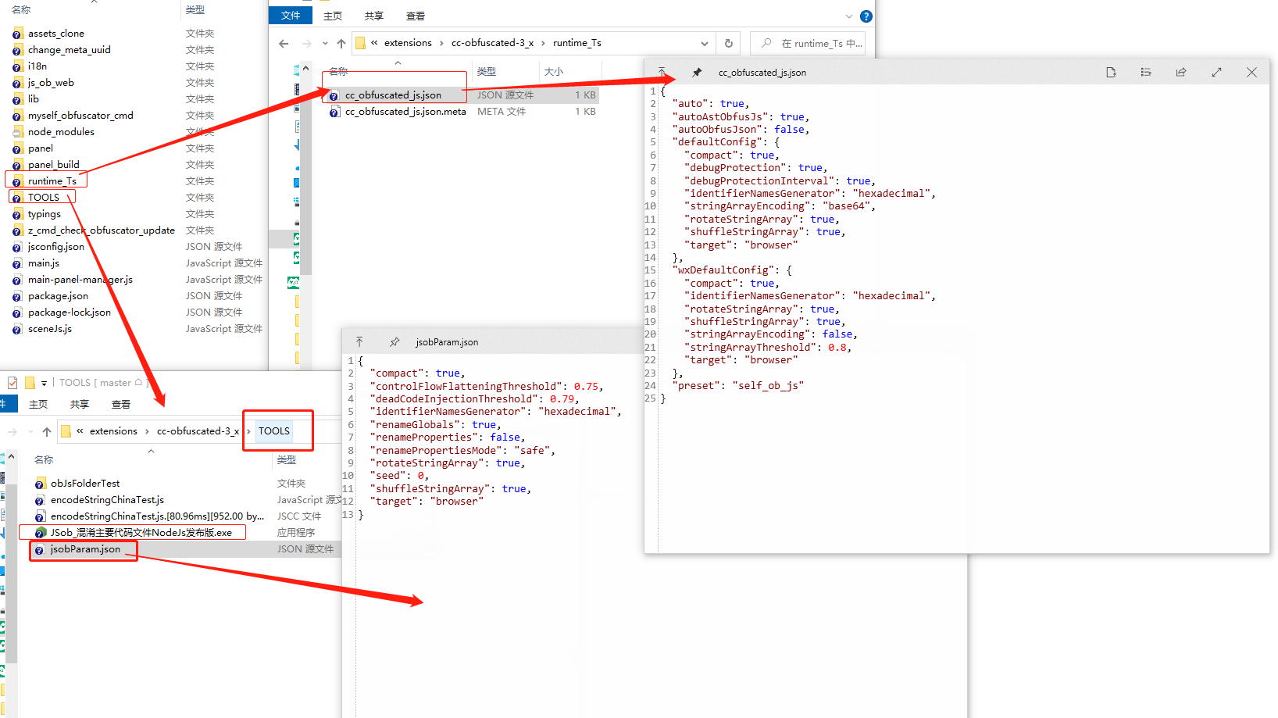Open address bar history dropdown in runtime_Ts
Screen dimensions: 1278x718
point(704,44)
